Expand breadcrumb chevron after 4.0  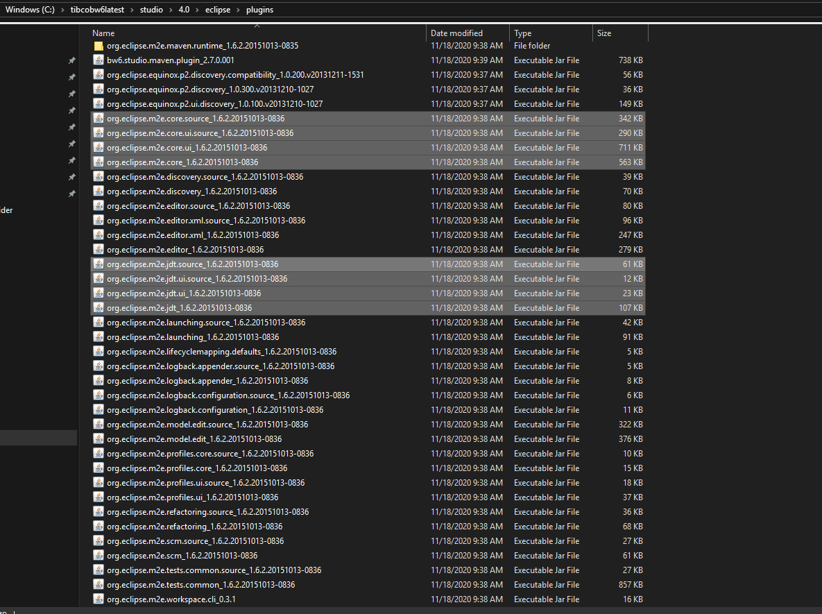tap(197, 10)
